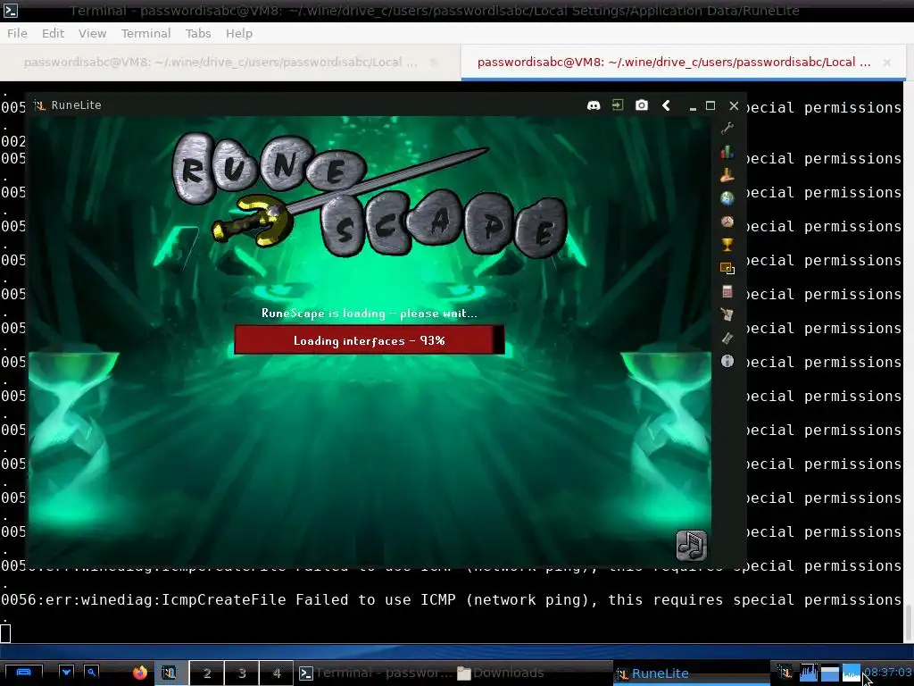
Task: Close the first inactive terminal tab
Action: pyautogui.click(x=434, y=62)
